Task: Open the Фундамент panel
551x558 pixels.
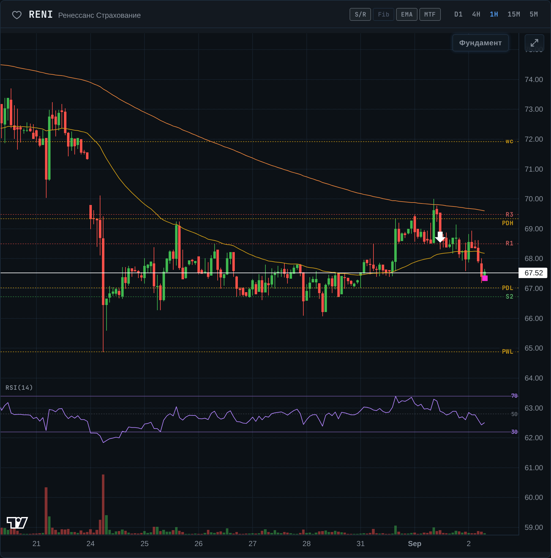Action: coord(480,43)
